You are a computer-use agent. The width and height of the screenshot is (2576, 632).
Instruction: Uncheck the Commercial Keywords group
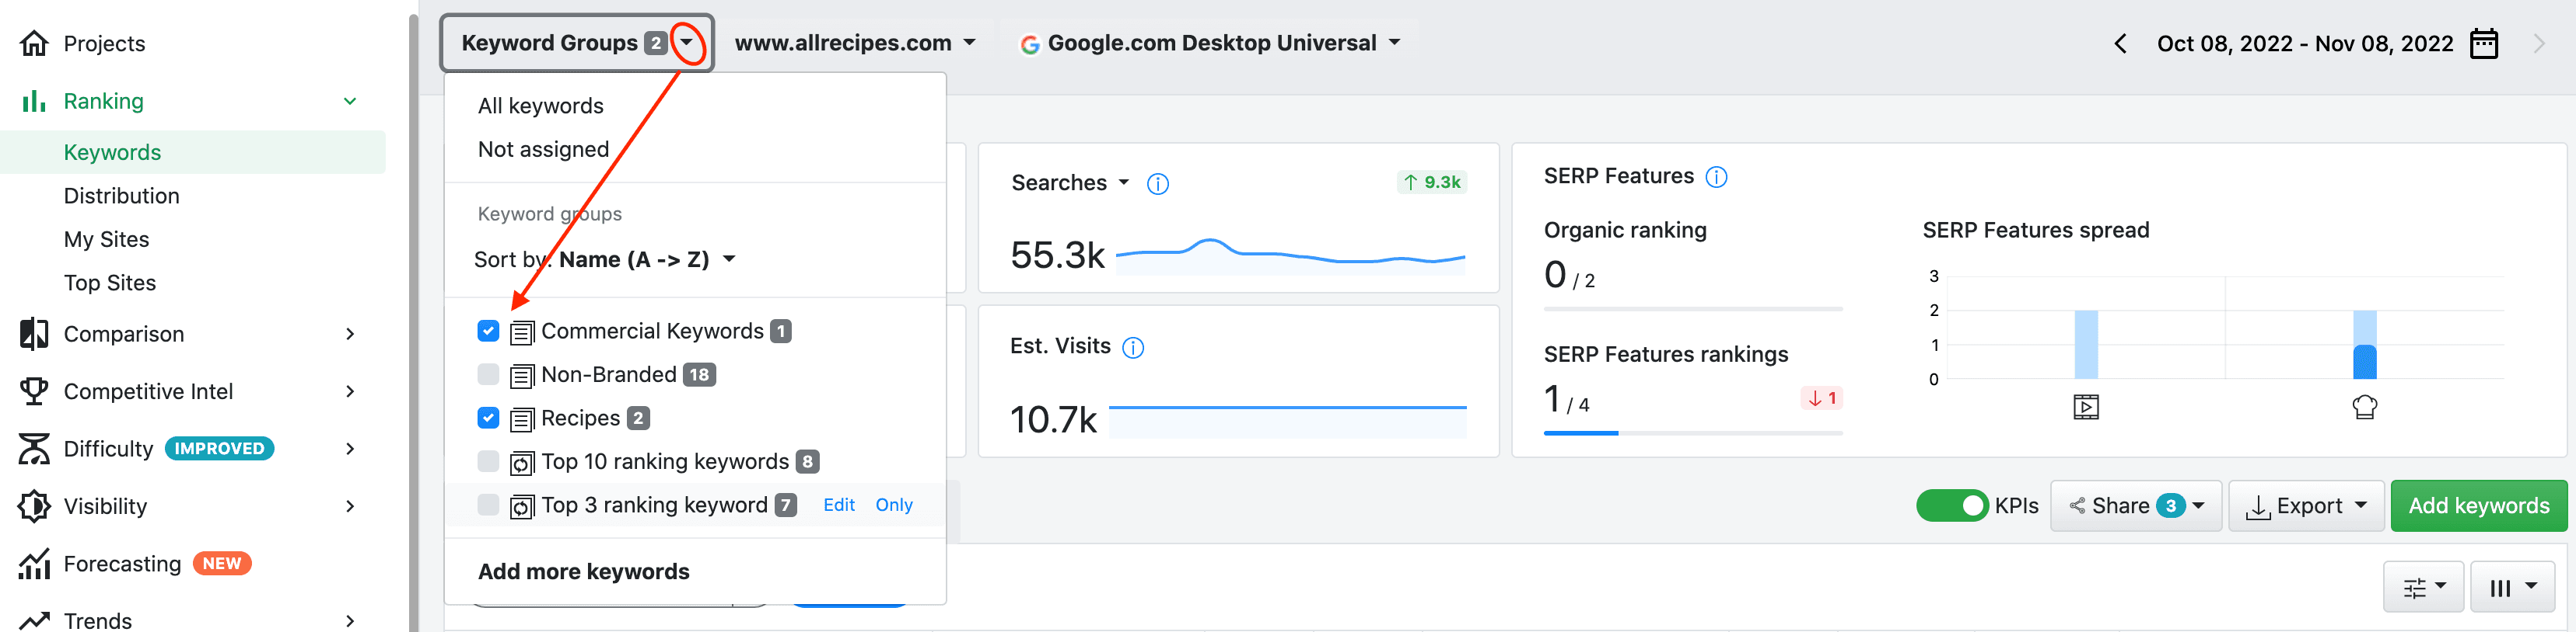(488, 331)
